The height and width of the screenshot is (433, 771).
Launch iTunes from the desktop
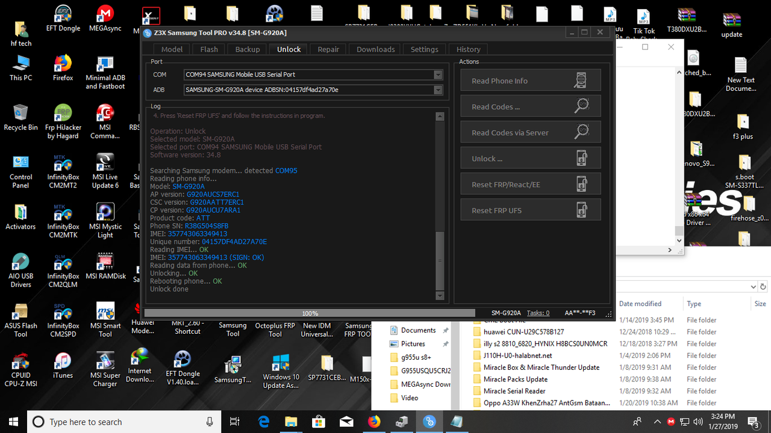tap(63, 366)
